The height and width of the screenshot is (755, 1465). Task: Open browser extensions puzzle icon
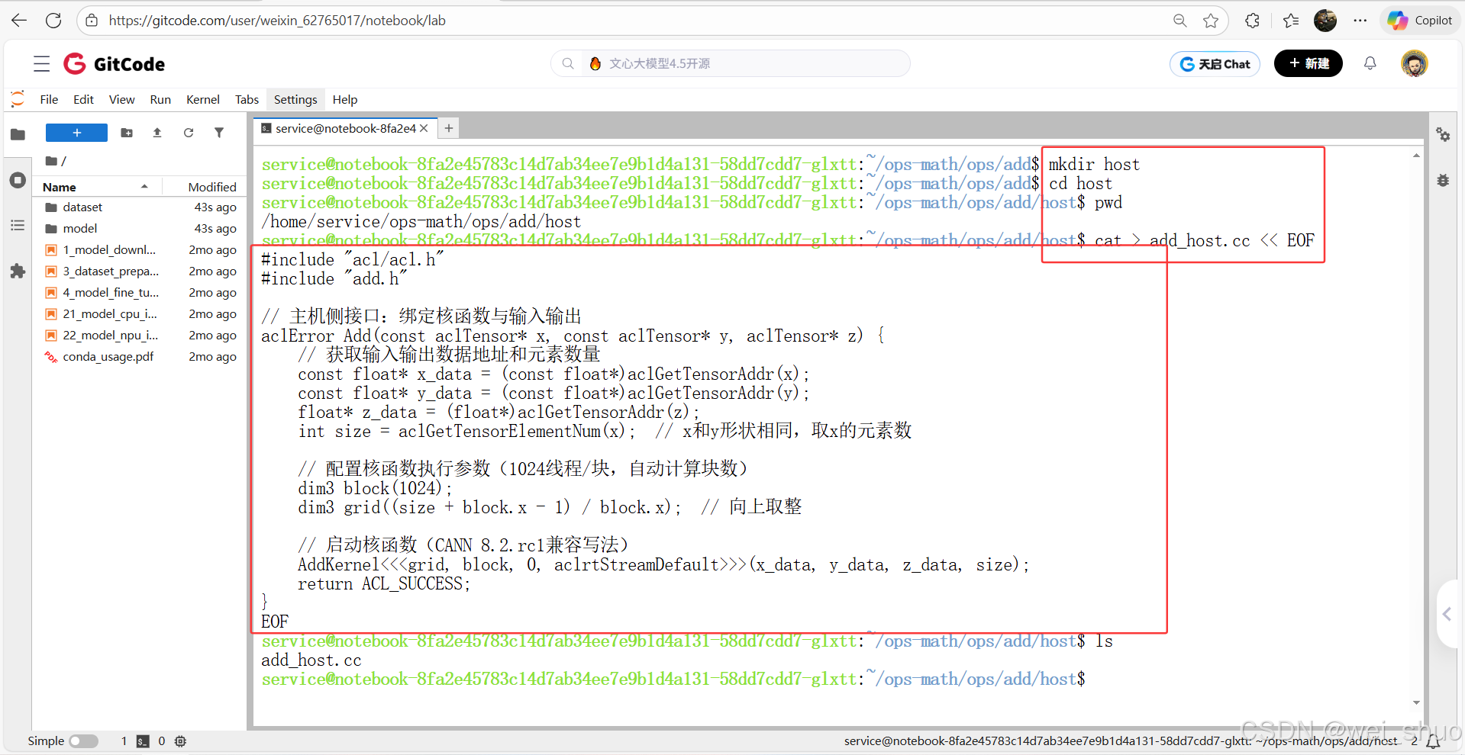(1252, 21)
